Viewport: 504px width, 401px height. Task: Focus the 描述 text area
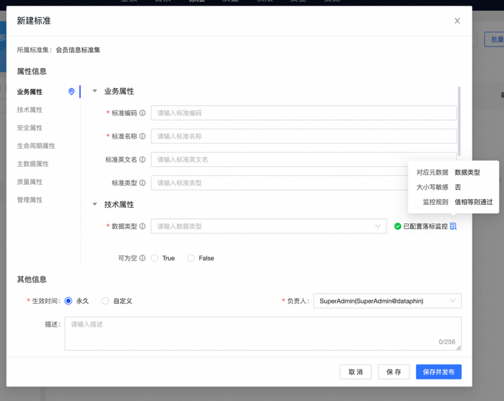(263, 333)
